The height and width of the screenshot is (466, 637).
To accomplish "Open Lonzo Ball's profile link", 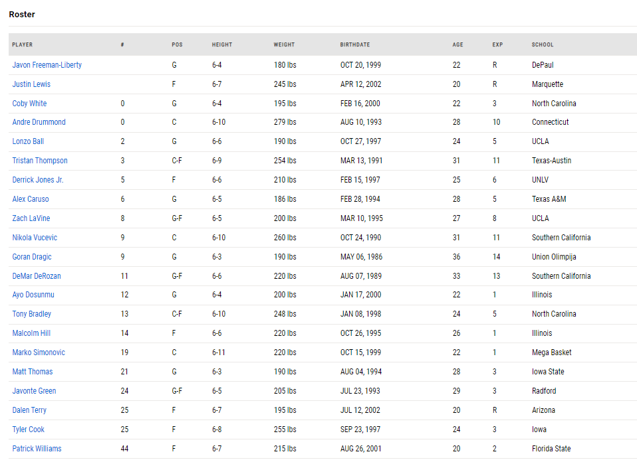I will pyautogui.click(x=28, y=141).
